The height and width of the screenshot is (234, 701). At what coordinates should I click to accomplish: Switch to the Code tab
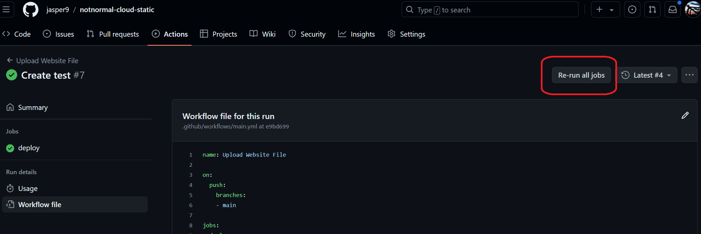coord(17,34)
